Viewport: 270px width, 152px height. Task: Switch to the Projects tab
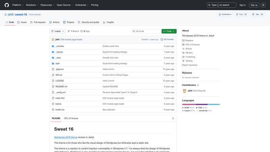point(69,22)
